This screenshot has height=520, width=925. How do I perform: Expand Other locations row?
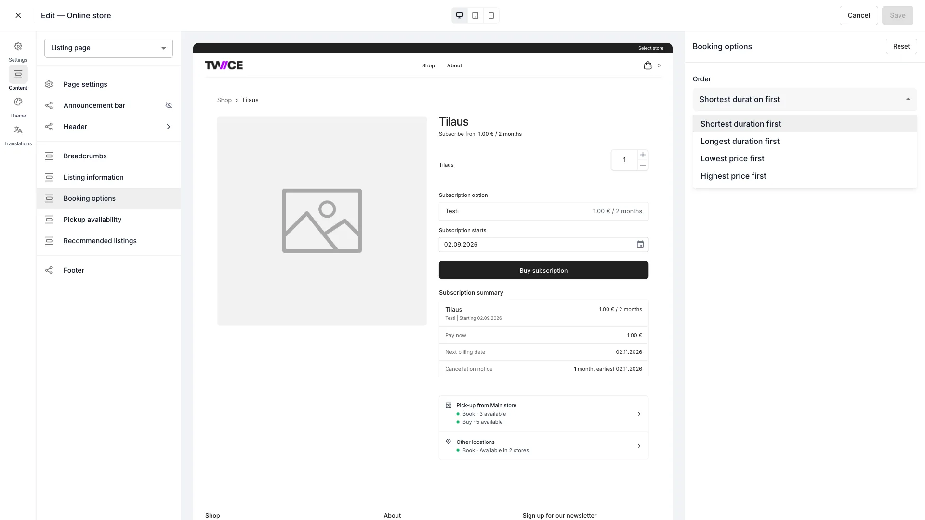[x=543, y=446]
